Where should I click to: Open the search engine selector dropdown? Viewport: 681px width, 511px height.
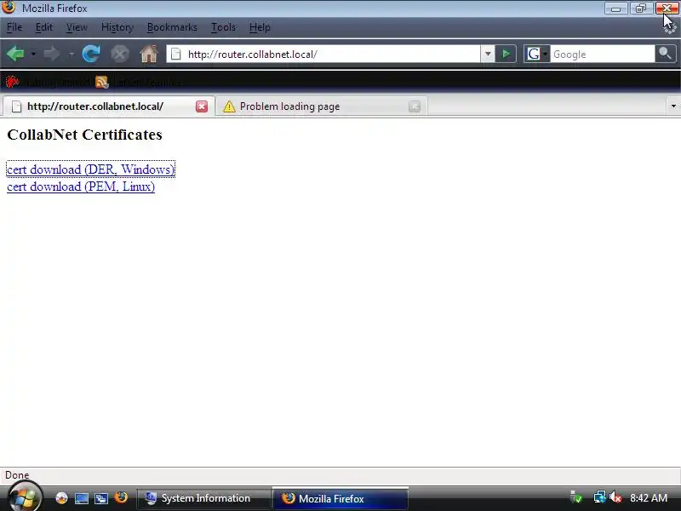point(537,54)
